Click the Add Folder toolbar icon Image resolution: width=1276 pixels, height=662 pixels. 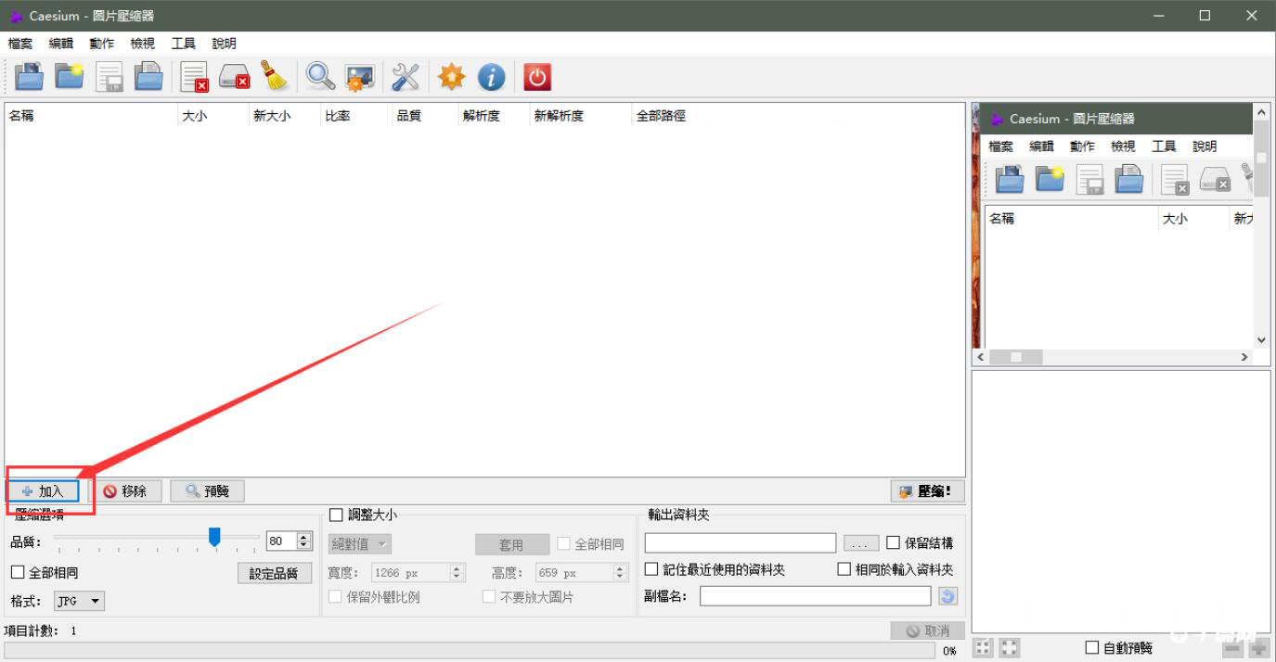pos(70,77)
